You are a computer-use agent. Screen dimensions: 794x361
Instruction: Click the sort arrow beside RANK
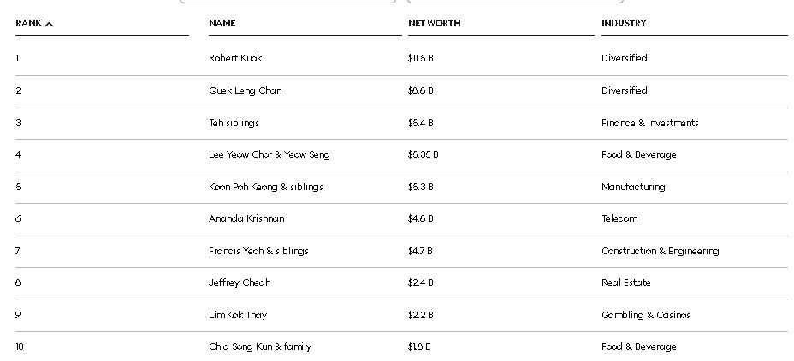50,24
